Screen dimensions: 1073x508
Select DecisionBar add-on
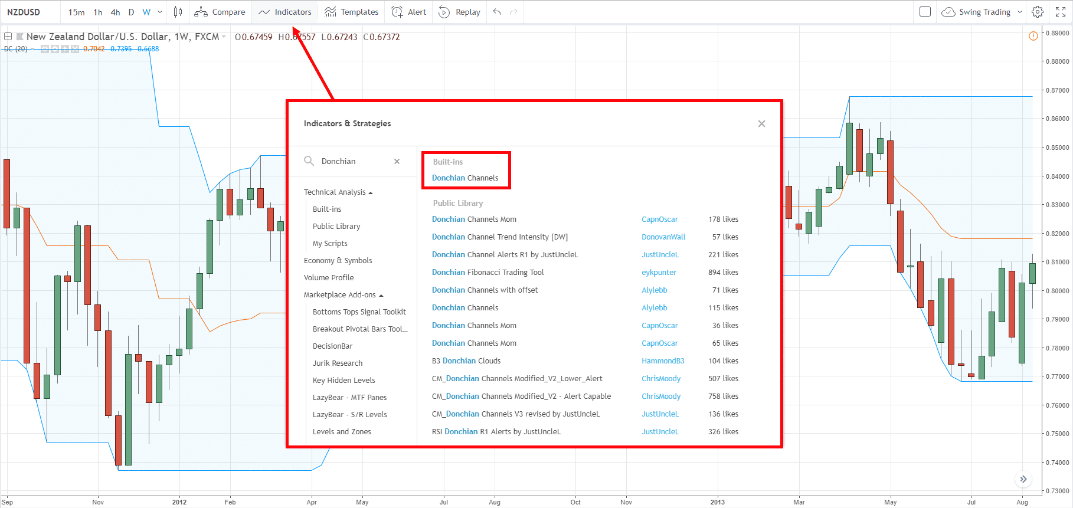pyautogui.click(x=332, y=346)
